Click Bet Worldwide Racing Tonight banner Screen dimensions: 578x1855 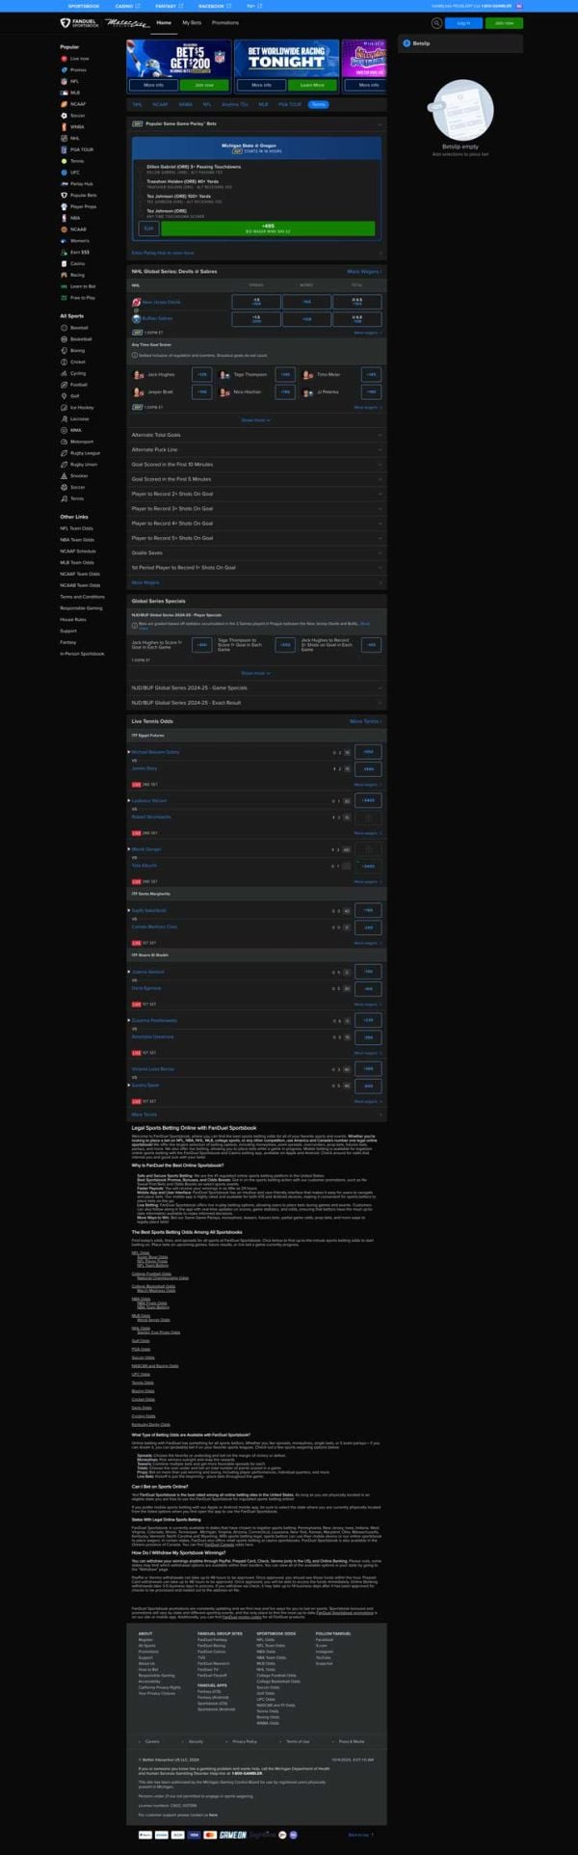tap(285, 58)
